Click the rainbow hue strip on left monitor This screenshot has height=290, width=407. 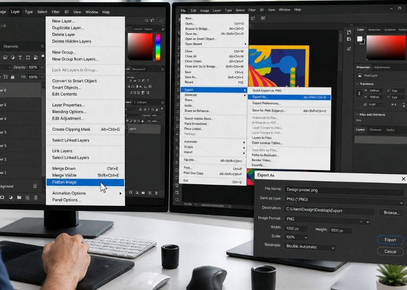158,47
